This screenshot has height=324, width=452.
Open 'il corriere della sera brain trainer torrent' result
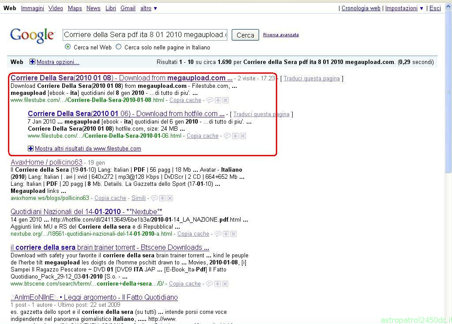coord(110,247)
